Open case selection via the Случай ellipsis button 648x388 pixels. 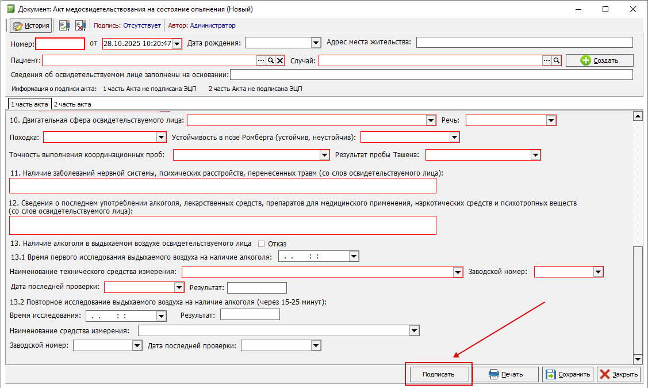tap(546, 60)
